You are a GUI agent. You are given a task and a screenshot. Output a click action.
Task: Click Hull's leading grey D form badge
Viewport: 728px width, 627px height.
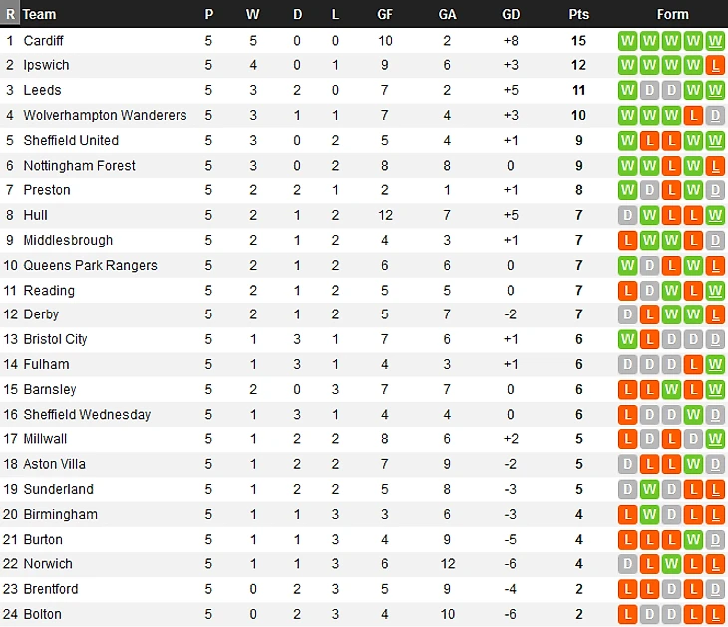[627, 216]
